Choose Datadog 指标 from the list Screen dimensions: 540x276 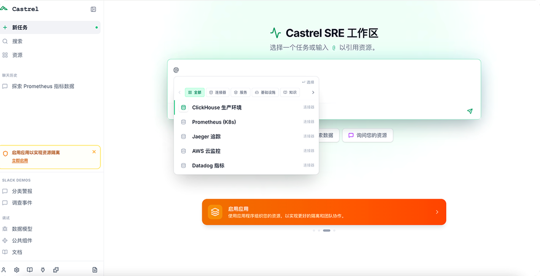coord(246,165)
